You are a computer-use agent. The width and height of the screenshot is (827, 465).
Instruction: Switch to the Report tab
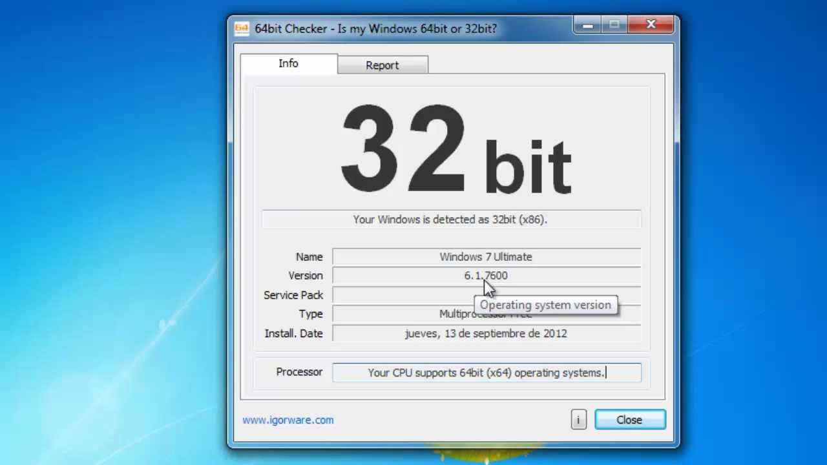coord(382,65)
